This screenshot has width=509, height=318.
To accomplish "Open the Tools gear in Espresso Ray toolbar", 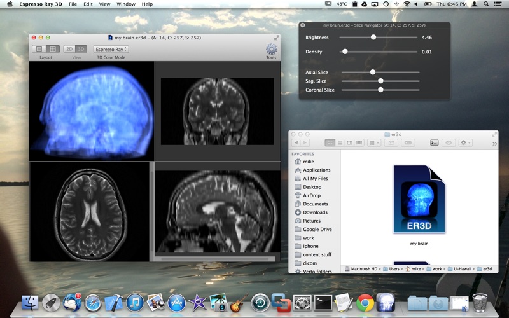I will (x=271, y=49).
